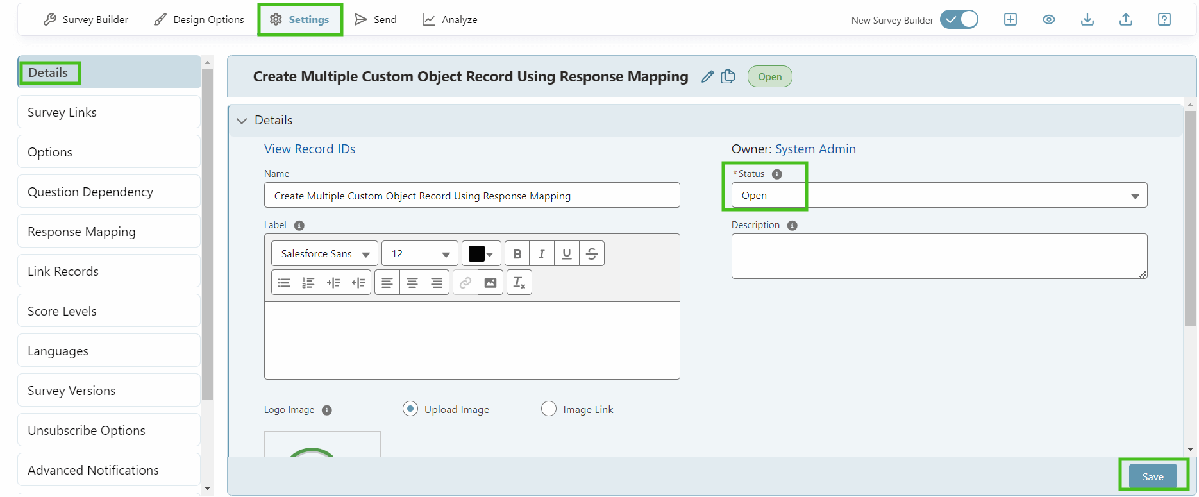Click the insert image icon in editor
Screen dimensions: 1199x497
[x=491, y=283]
